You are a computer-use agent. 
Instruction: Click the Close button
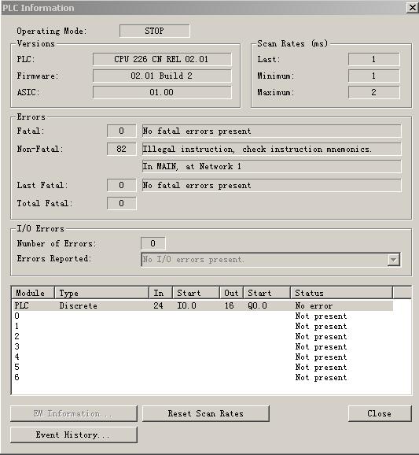(380, 413)
